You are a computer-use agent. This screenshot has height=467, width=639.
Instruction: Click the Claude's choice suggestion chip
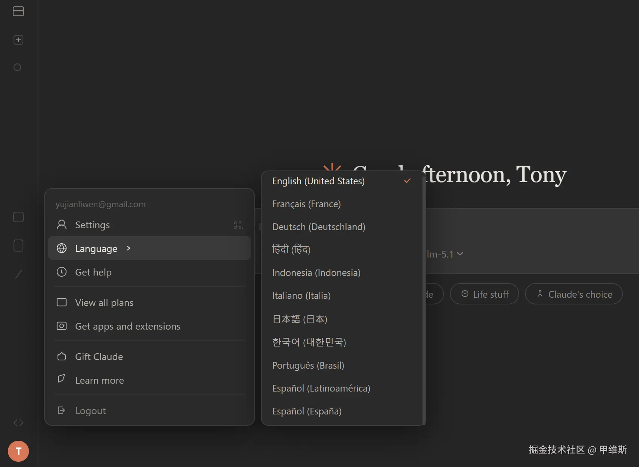pos(574,294)
